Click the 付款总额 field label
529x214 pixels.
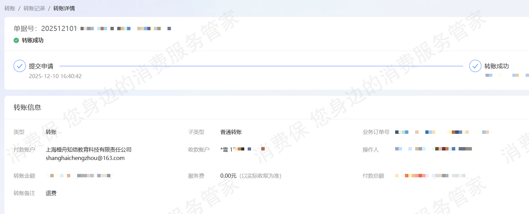coord(373,176)
